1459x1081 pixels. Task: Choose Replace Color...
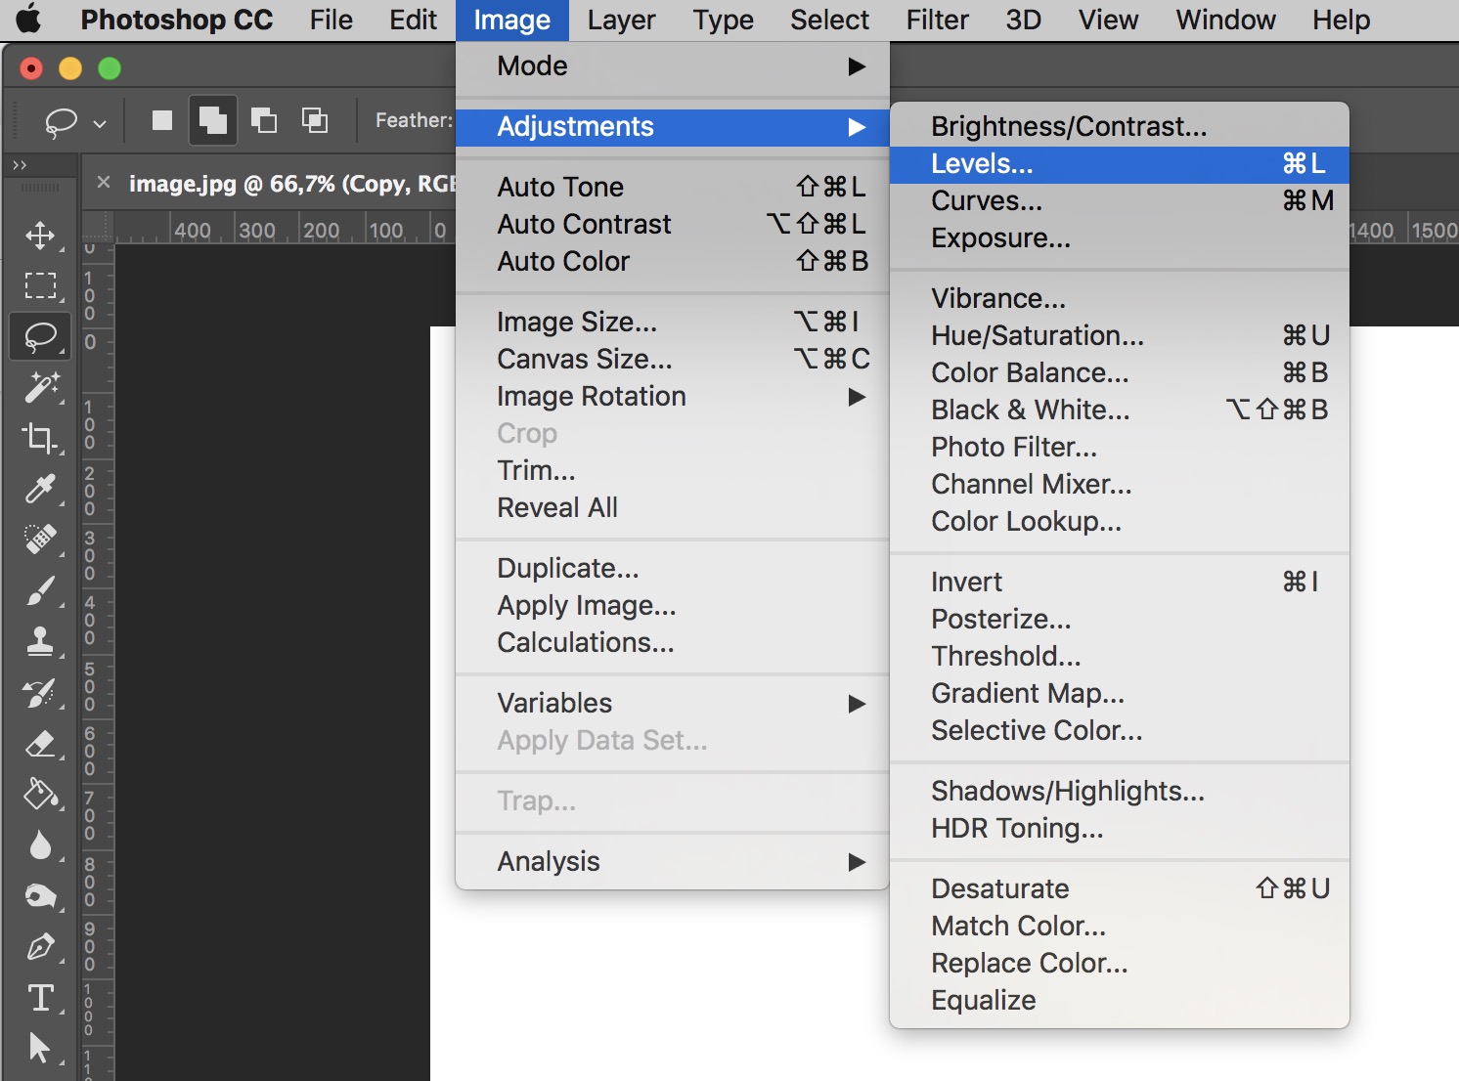1120,964
